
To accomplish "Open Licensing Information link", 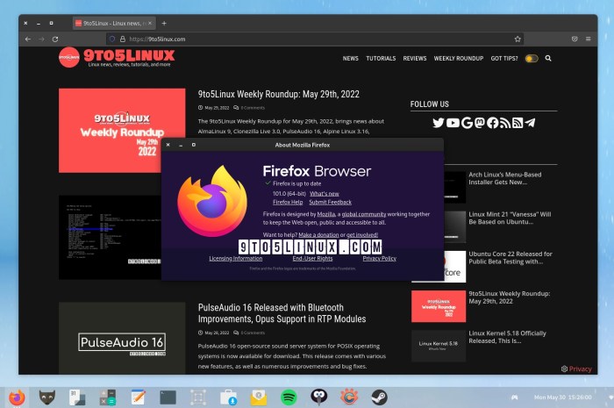I will (236, 259).
